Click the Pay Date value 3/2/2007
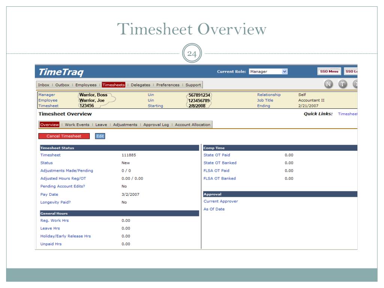The height and width of the screenshot is (288, 384). point(130,195)
